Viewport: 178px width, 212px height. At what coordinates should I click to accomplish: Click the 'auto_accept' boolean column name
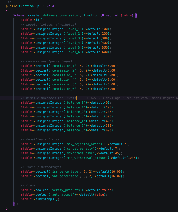click(65, 195)
